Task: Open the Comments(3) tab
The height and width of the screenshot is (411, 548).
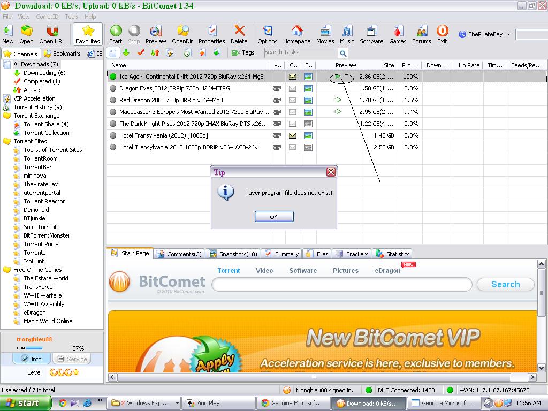Action: click(179, 254)
